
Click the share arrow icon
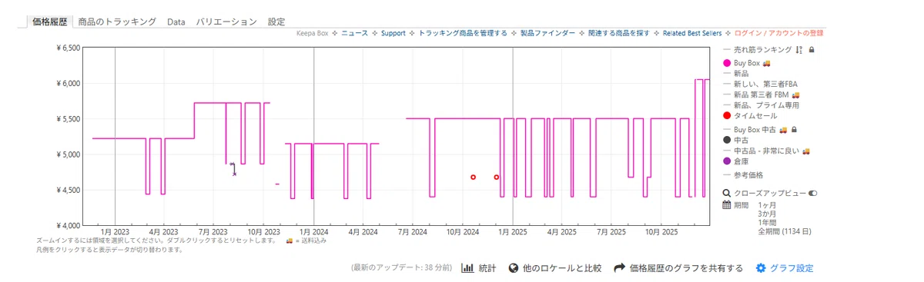tap(619, 268)
